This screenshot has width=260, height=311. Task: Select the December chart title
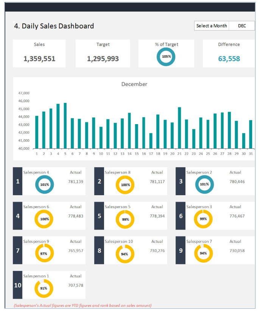click(x=134, y=84)
